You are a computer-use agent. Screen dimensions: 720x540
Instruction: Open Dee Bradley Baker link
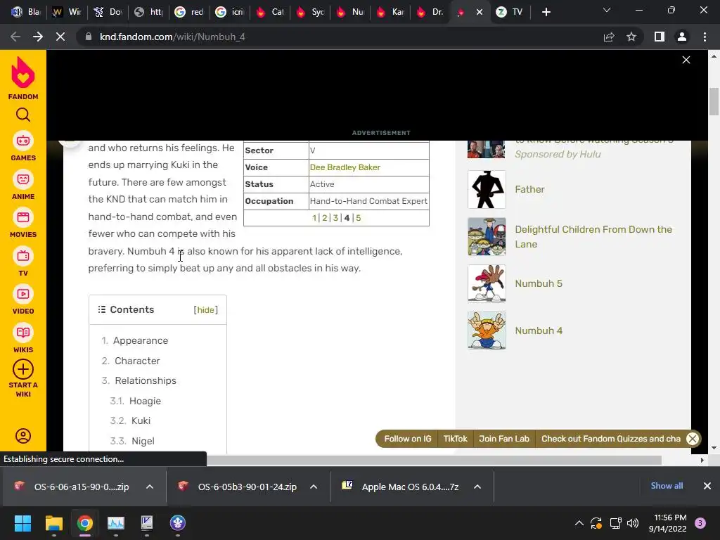click(345, 167)
